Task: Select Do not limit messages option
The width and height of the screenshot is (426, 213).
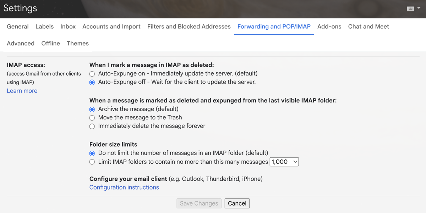Action: [92, 153]
